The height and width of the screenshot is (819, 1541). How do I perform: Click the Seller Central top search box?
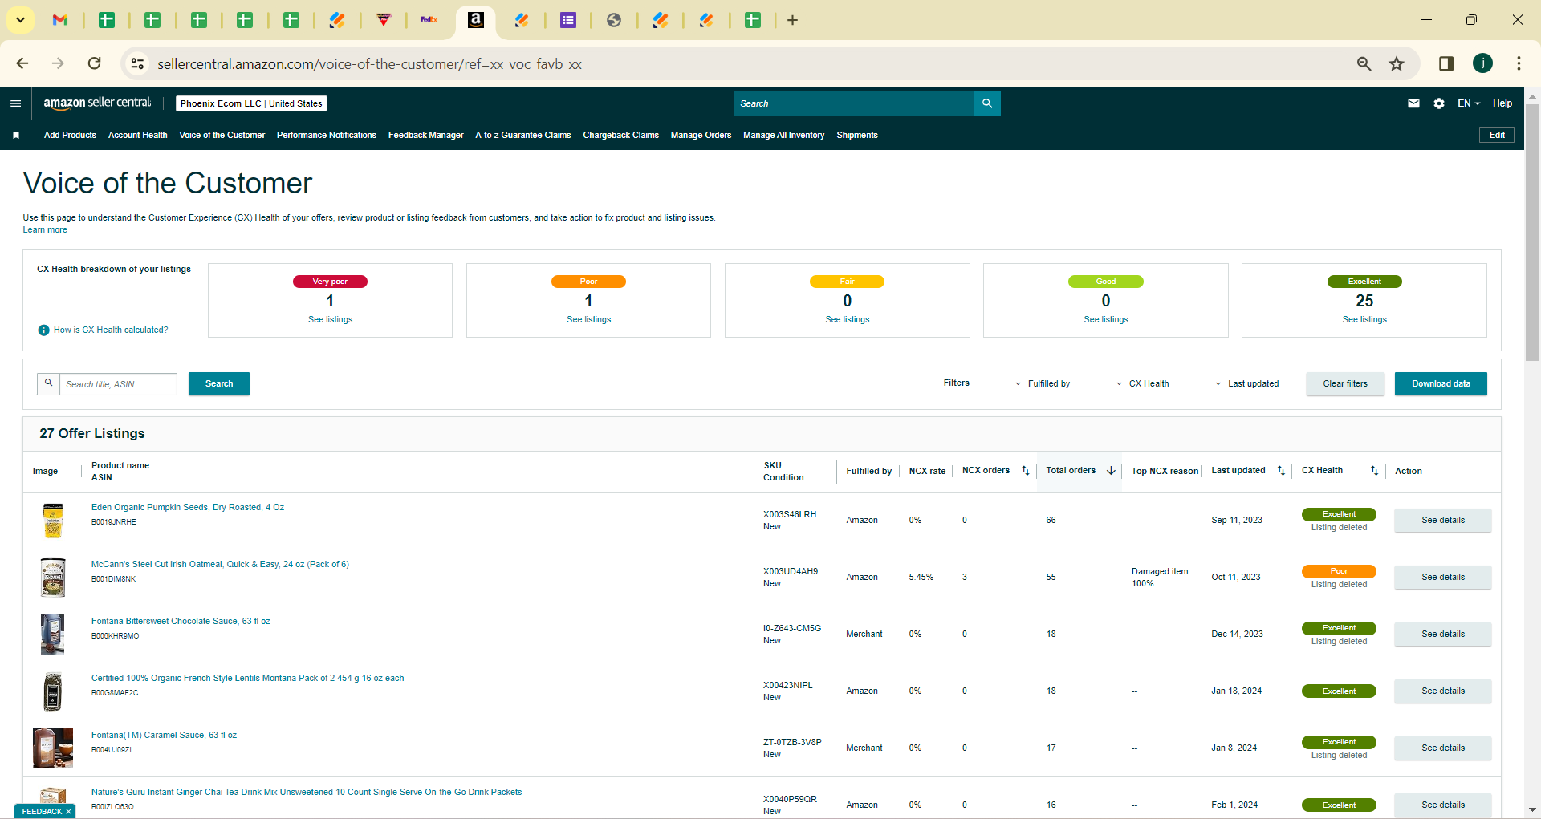pos(854,103)
